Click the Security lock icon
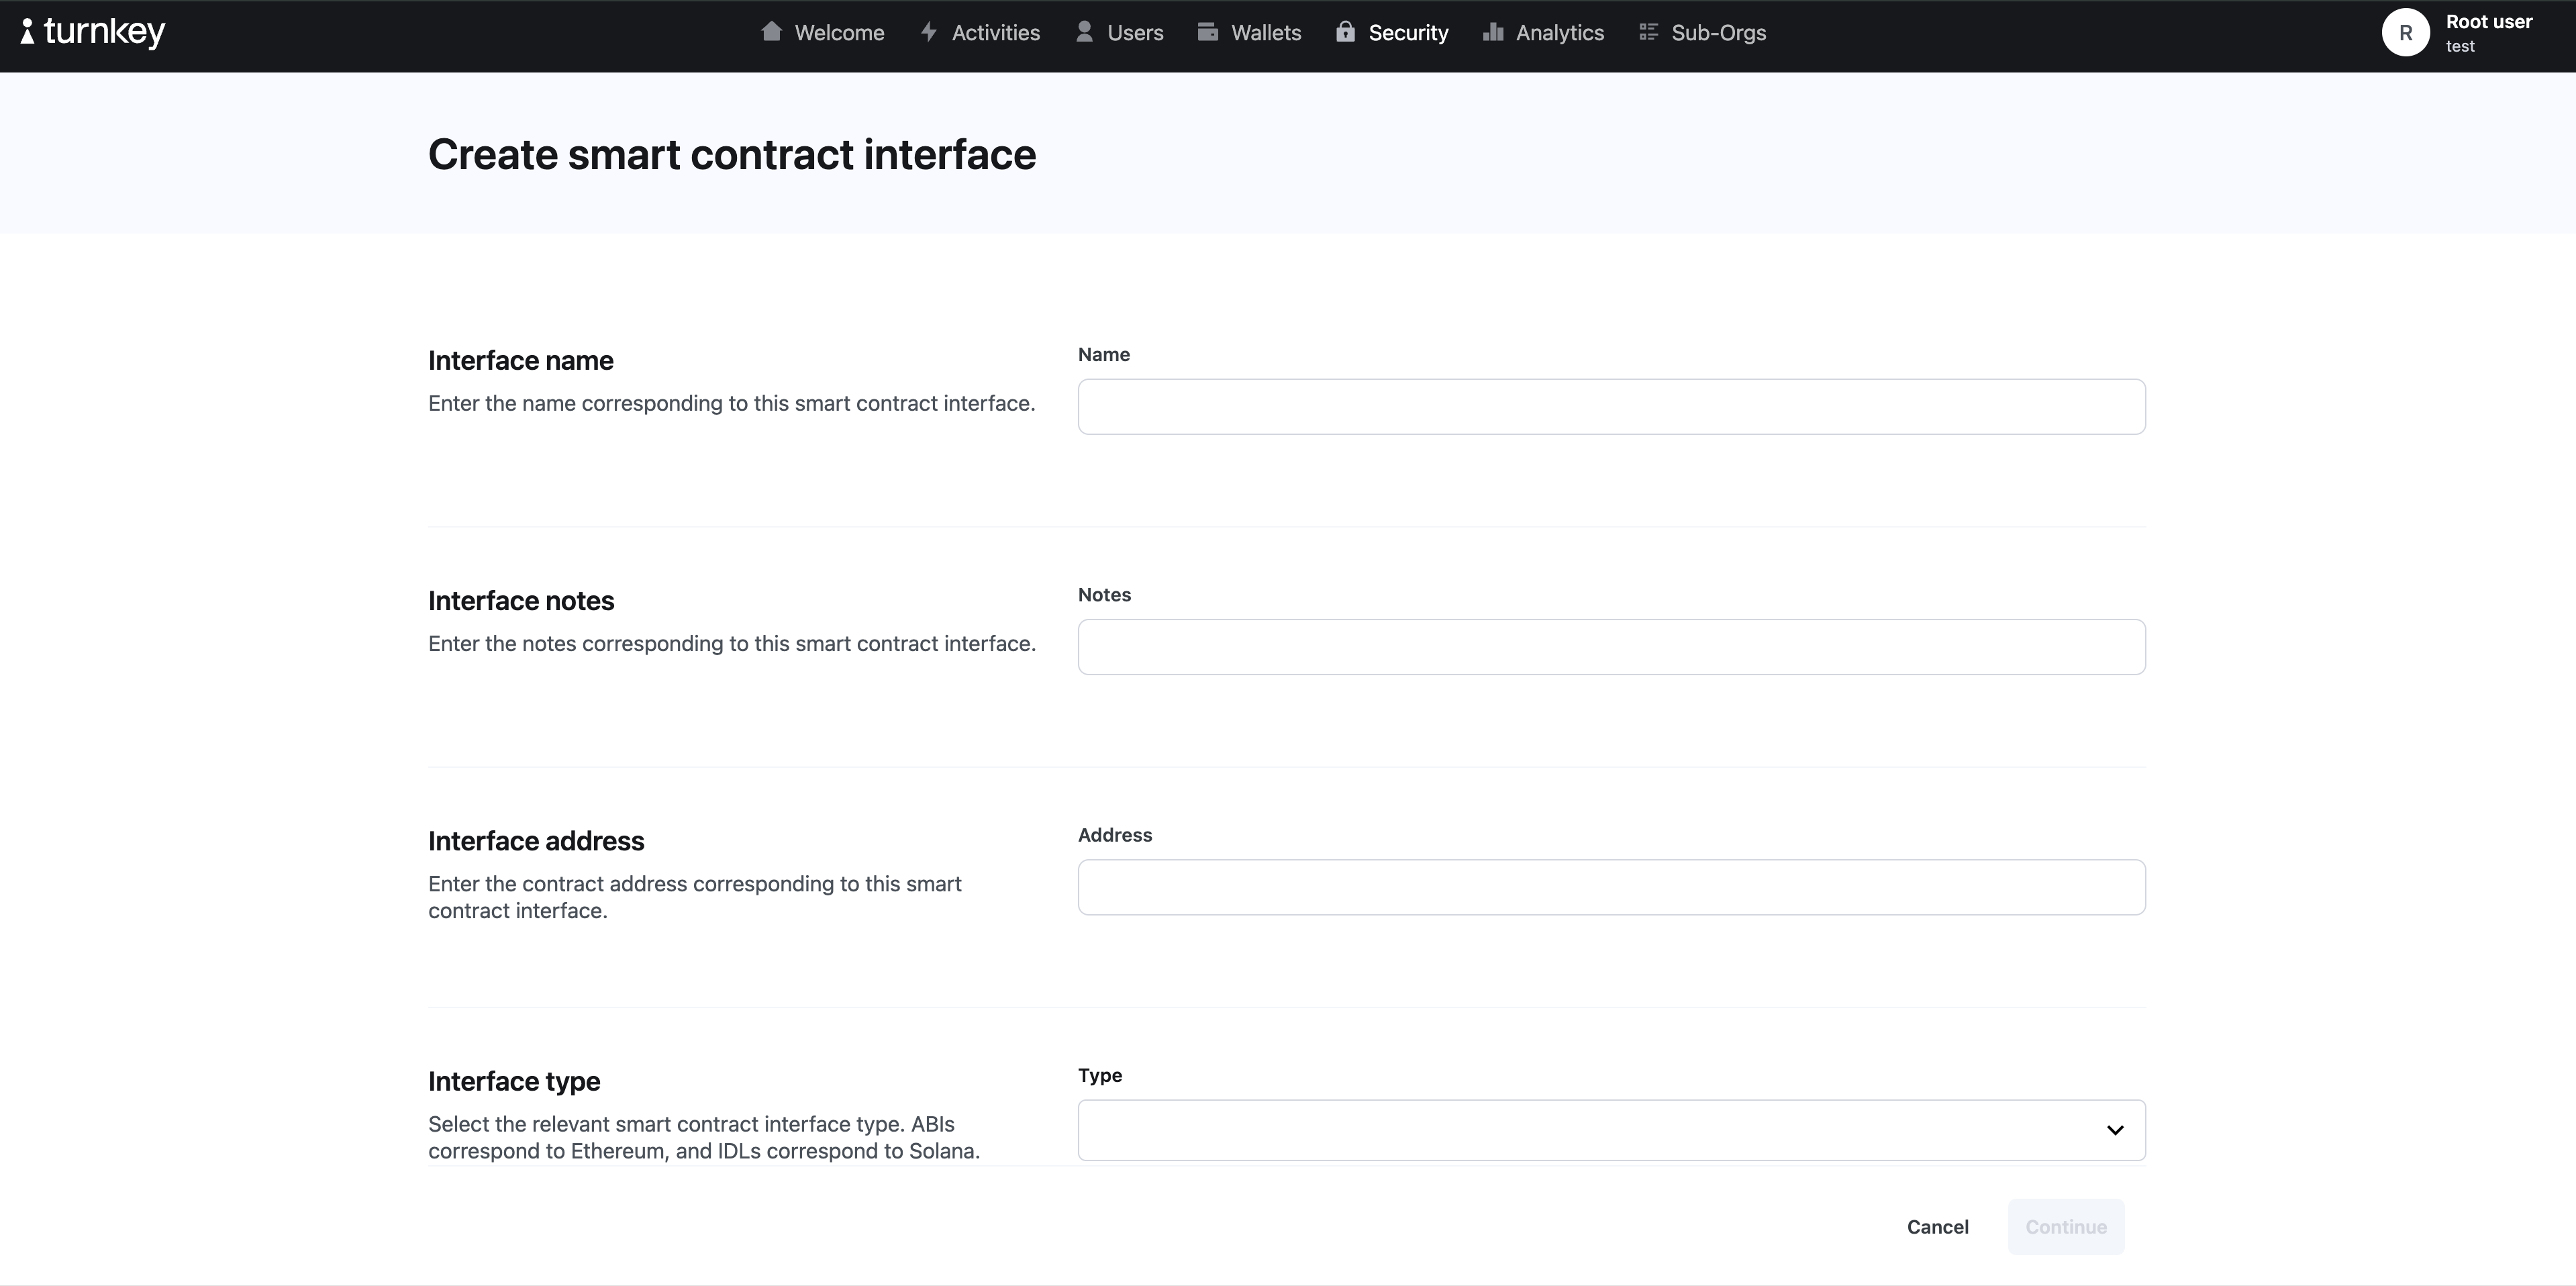The width and height of the screenshot is (2576, 1286). tap(1347, 32)
